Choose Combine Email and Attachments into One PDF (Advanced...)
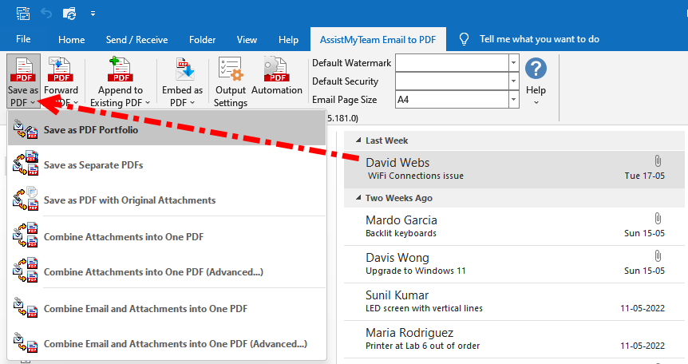This screenshot has height=364, width=688. pos(167,344)
